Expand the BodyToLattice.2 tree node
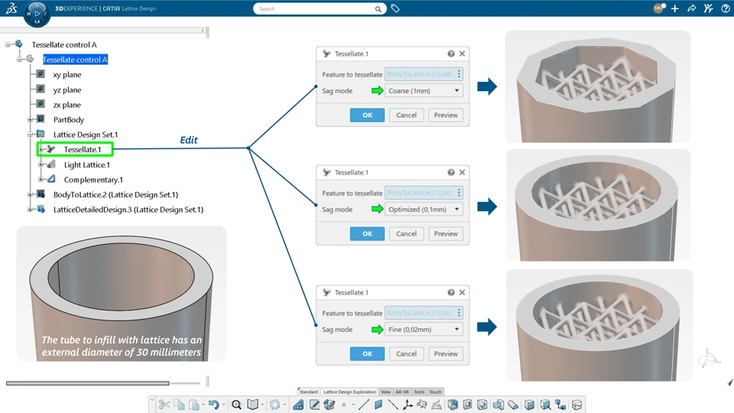The width and height of the screenshot is (734, 413). click(30, 195)
